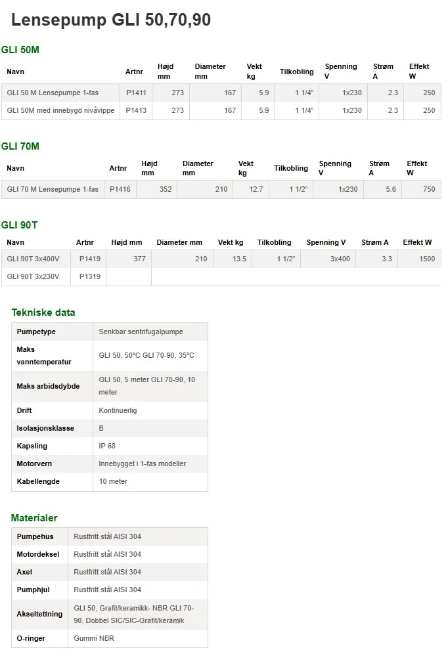Select the 'Materialer' heading
The height and width of the screenshot is (669, 448).
point(34,518)
